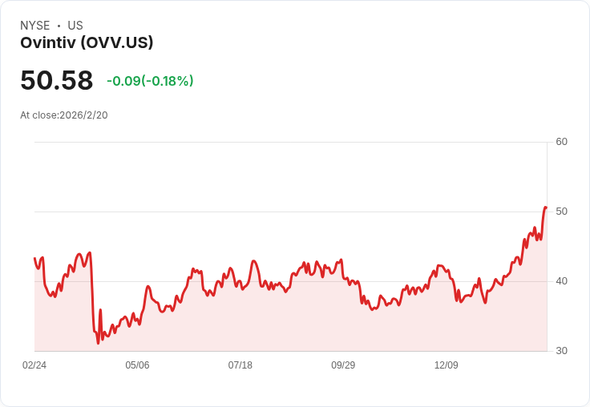Select the 02/24 date on the time axis
Image resolution: width=590 pixels, height=407 pixels.
pyautogui.click(x=34, y=365)
